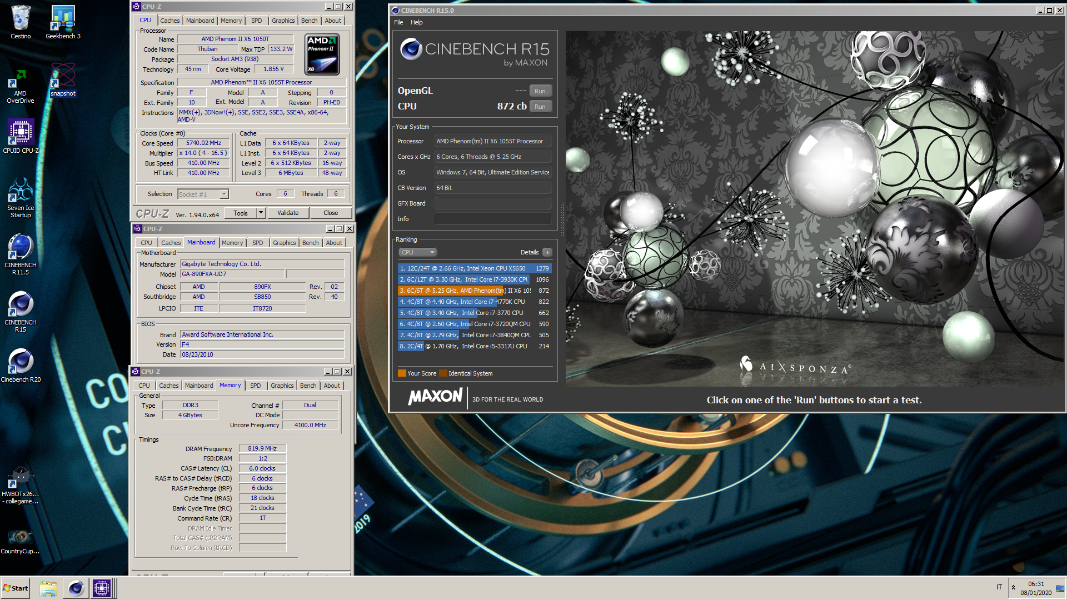Select ranking row 3 AMD Phenom II X6
The height and width of the screenshot is (600, 1067).
[475, 291]
